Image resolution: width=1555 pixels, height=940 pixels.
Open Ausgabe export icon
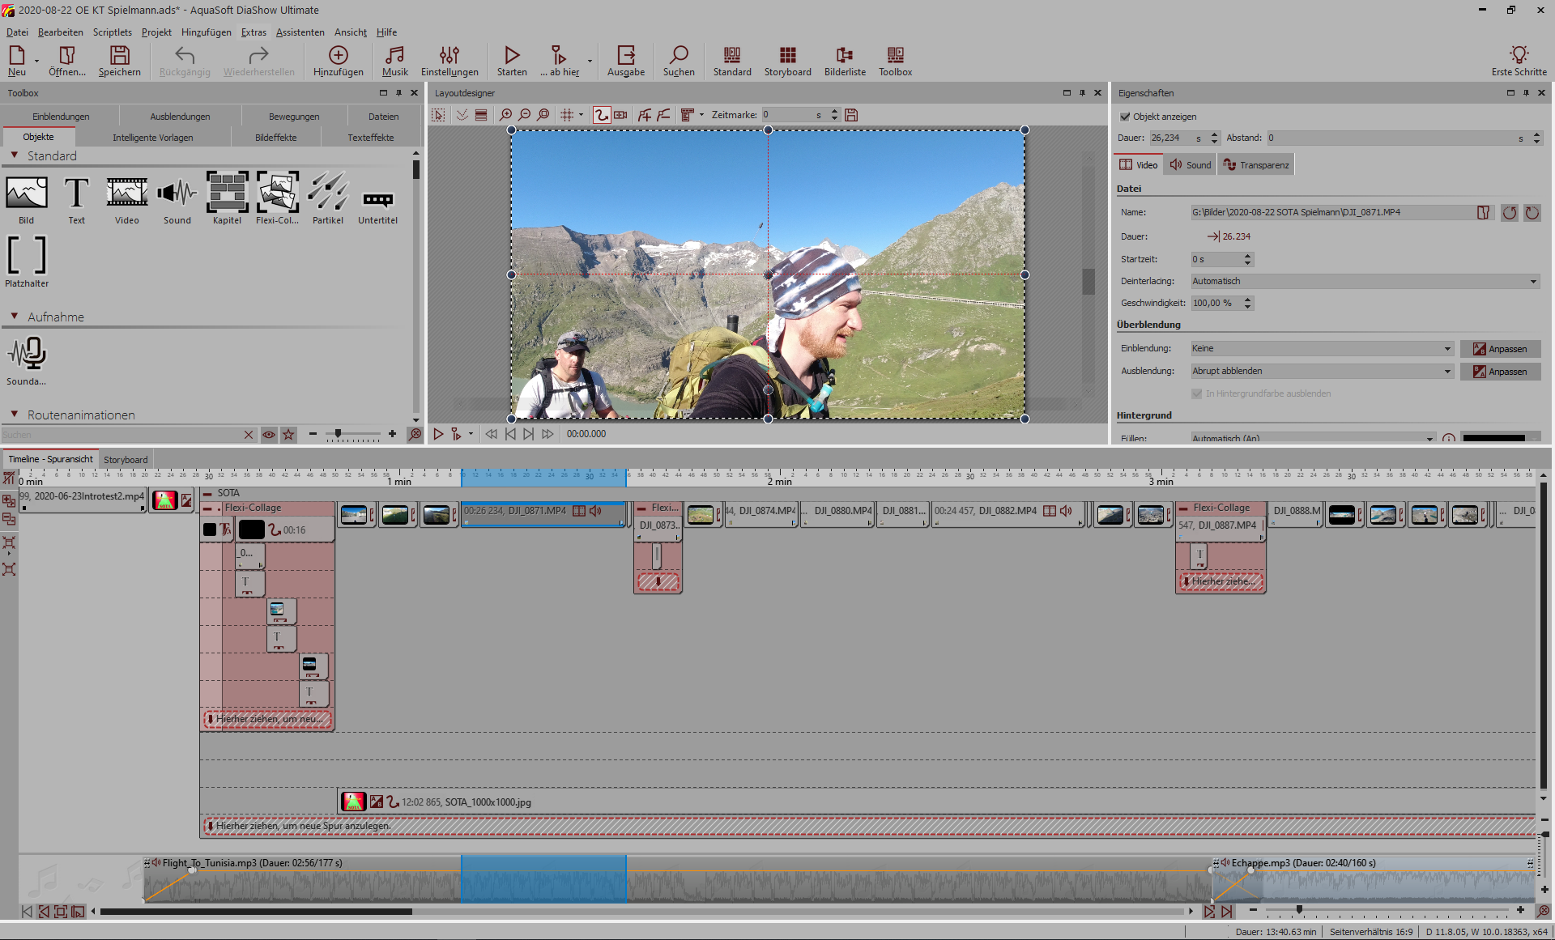point(626,61)
